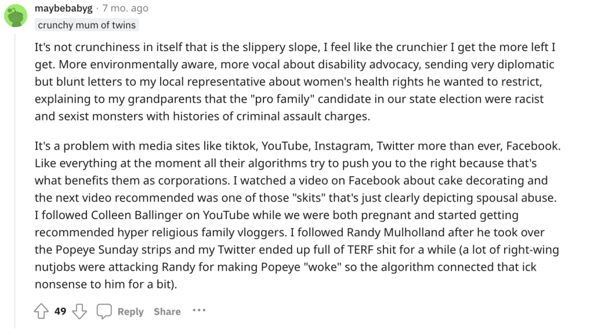
Task: Collapse the comment using the vertical thread line
Action: (15, 181)
